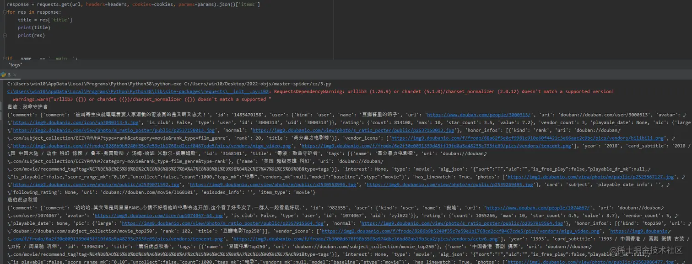This screenshot has width=692, height=264.
Task: Open the p2530558996.jpg photo link
Action: point(273,185)
